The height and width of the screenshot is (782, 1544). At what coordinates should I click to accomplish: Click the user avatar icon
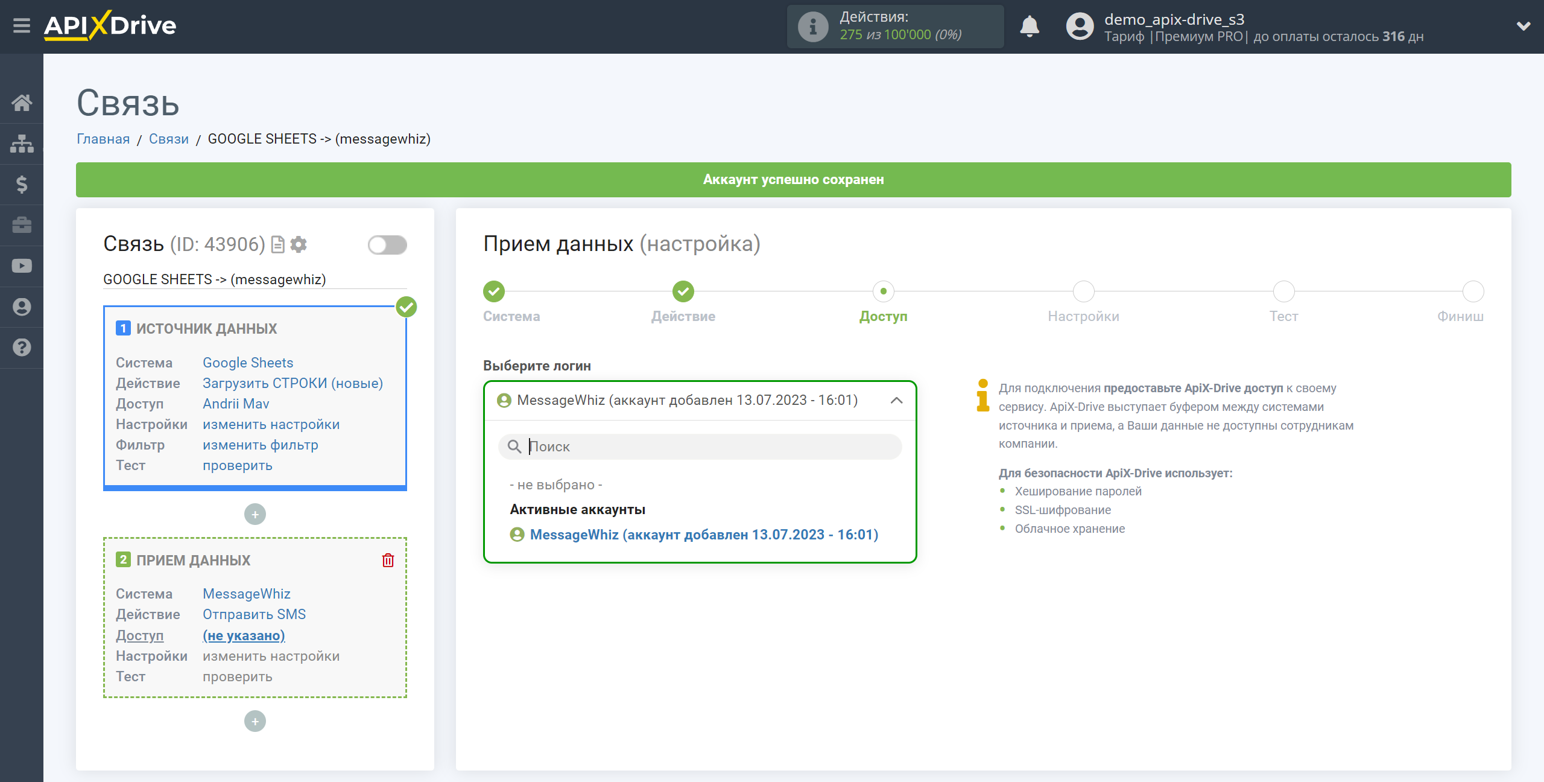click(1080, 27)
